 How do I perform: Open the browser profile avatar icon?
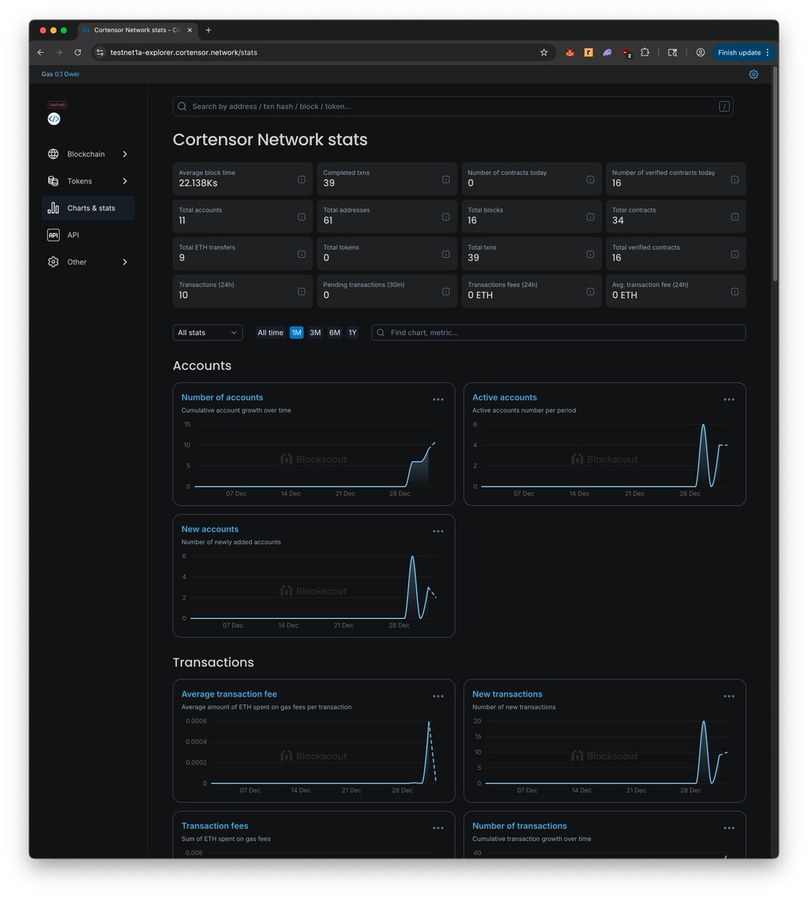pos(700,52)
